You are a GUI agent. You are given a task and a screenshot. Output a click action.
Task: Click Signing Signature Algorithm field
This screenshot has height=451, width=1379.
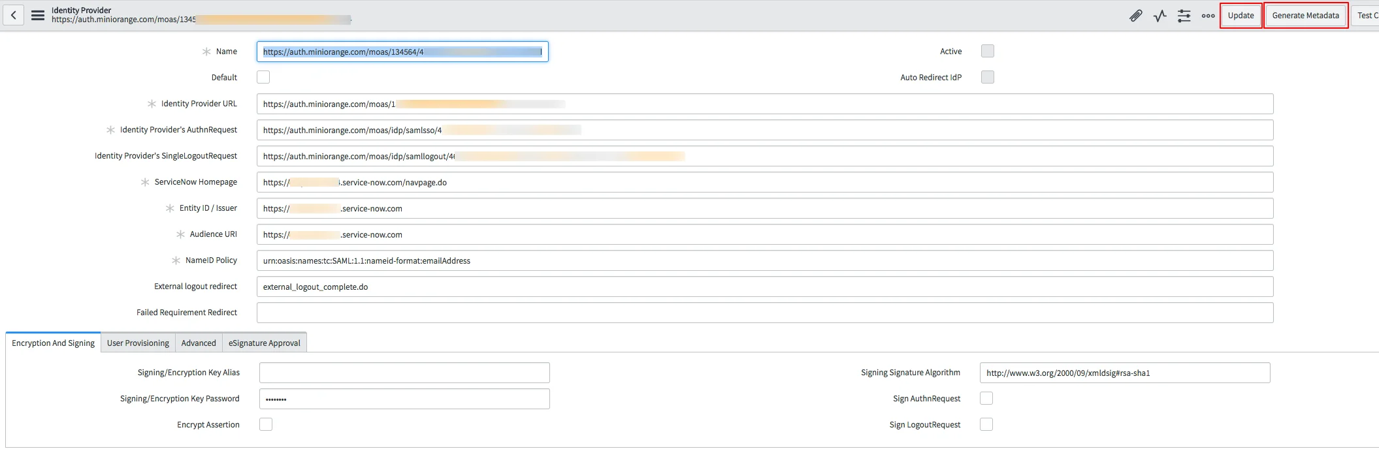[1125, 373]
